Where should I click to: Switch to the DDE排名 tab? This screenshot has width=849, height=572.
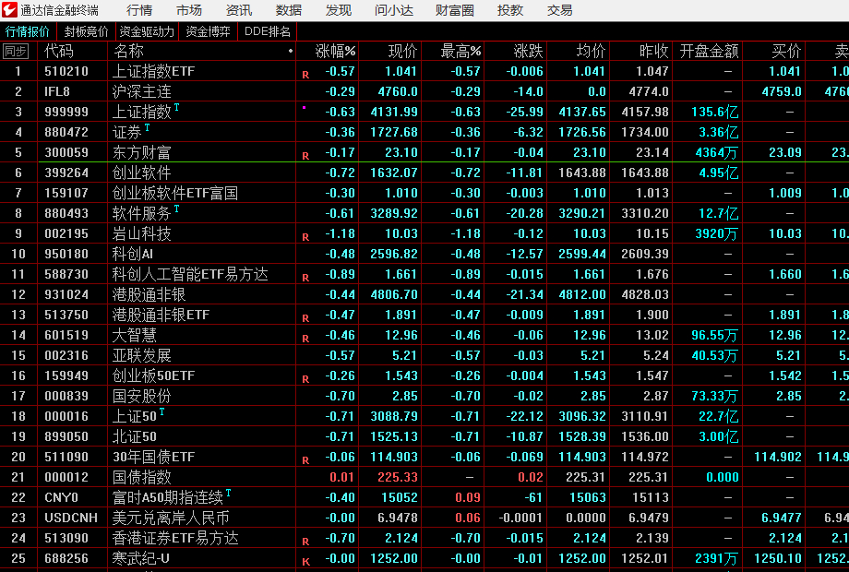pos(268,32)
